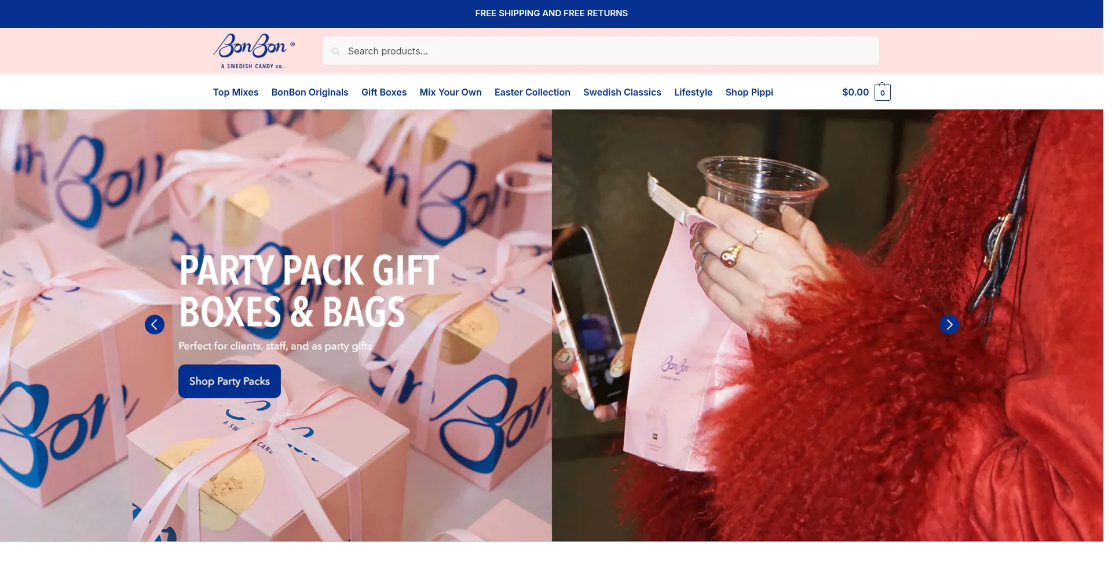Click the free shipping announcement banner
1112x575 pixels.
[551, 13]
